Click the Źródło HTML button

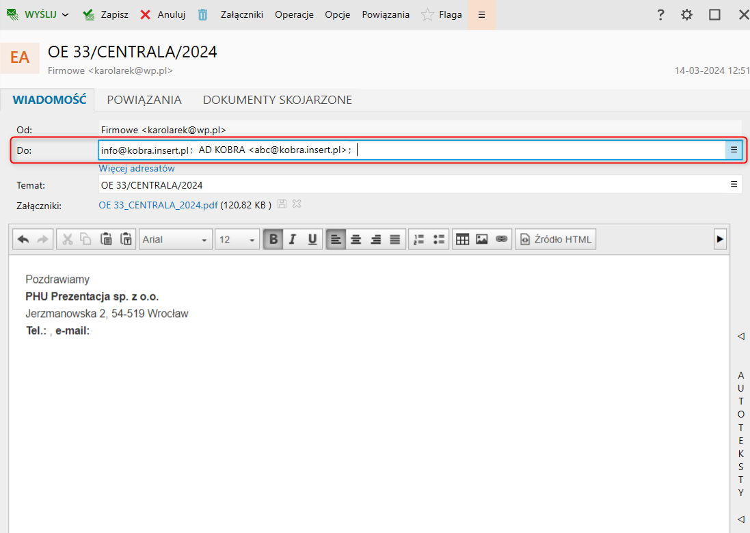coord(556,239)
